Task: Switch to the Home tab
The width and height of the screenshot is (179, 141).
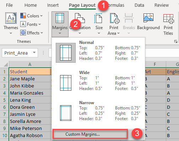Action: 31,5
